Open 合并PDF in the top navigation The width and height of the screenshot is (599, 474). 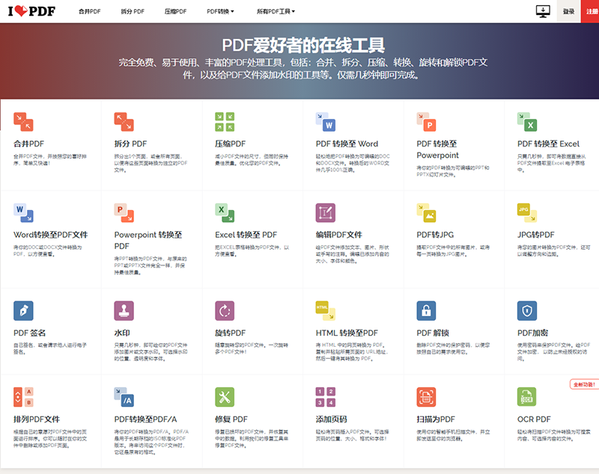[x=90, y=11]
